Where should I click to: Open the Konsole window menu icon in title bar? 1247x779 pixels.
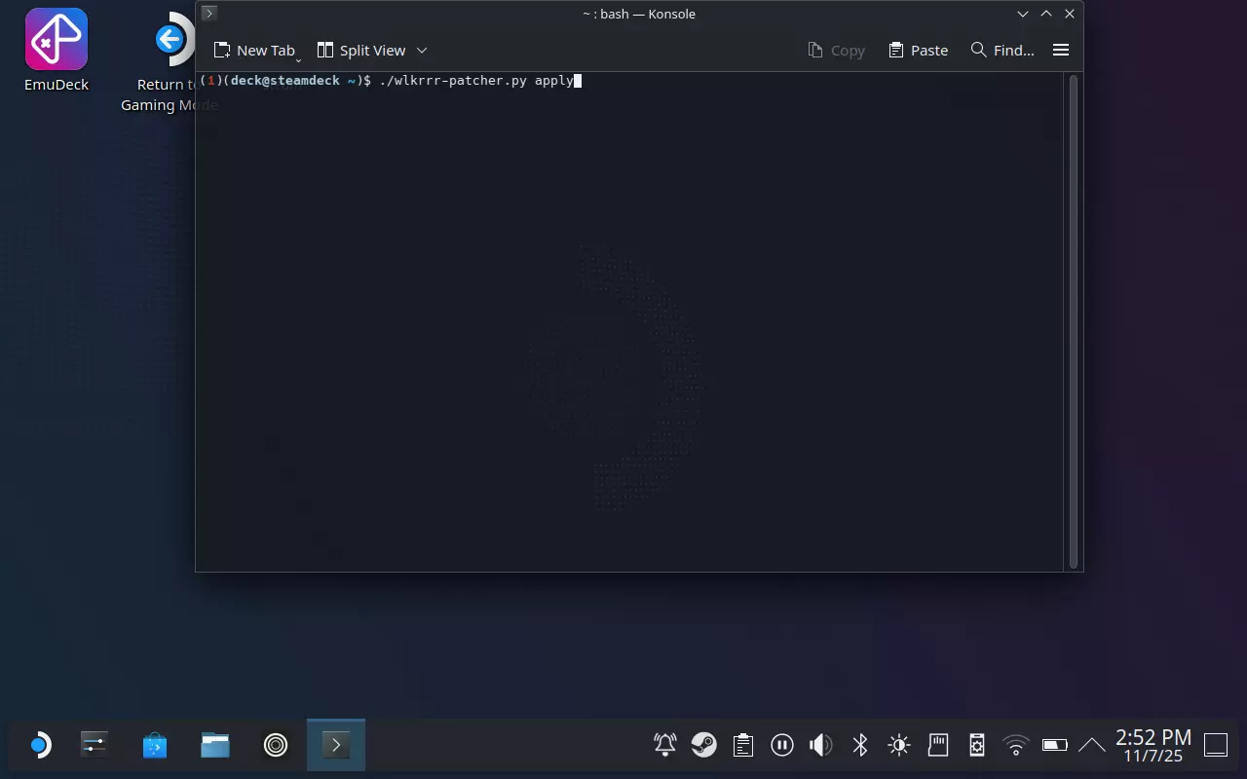point(208,14)
